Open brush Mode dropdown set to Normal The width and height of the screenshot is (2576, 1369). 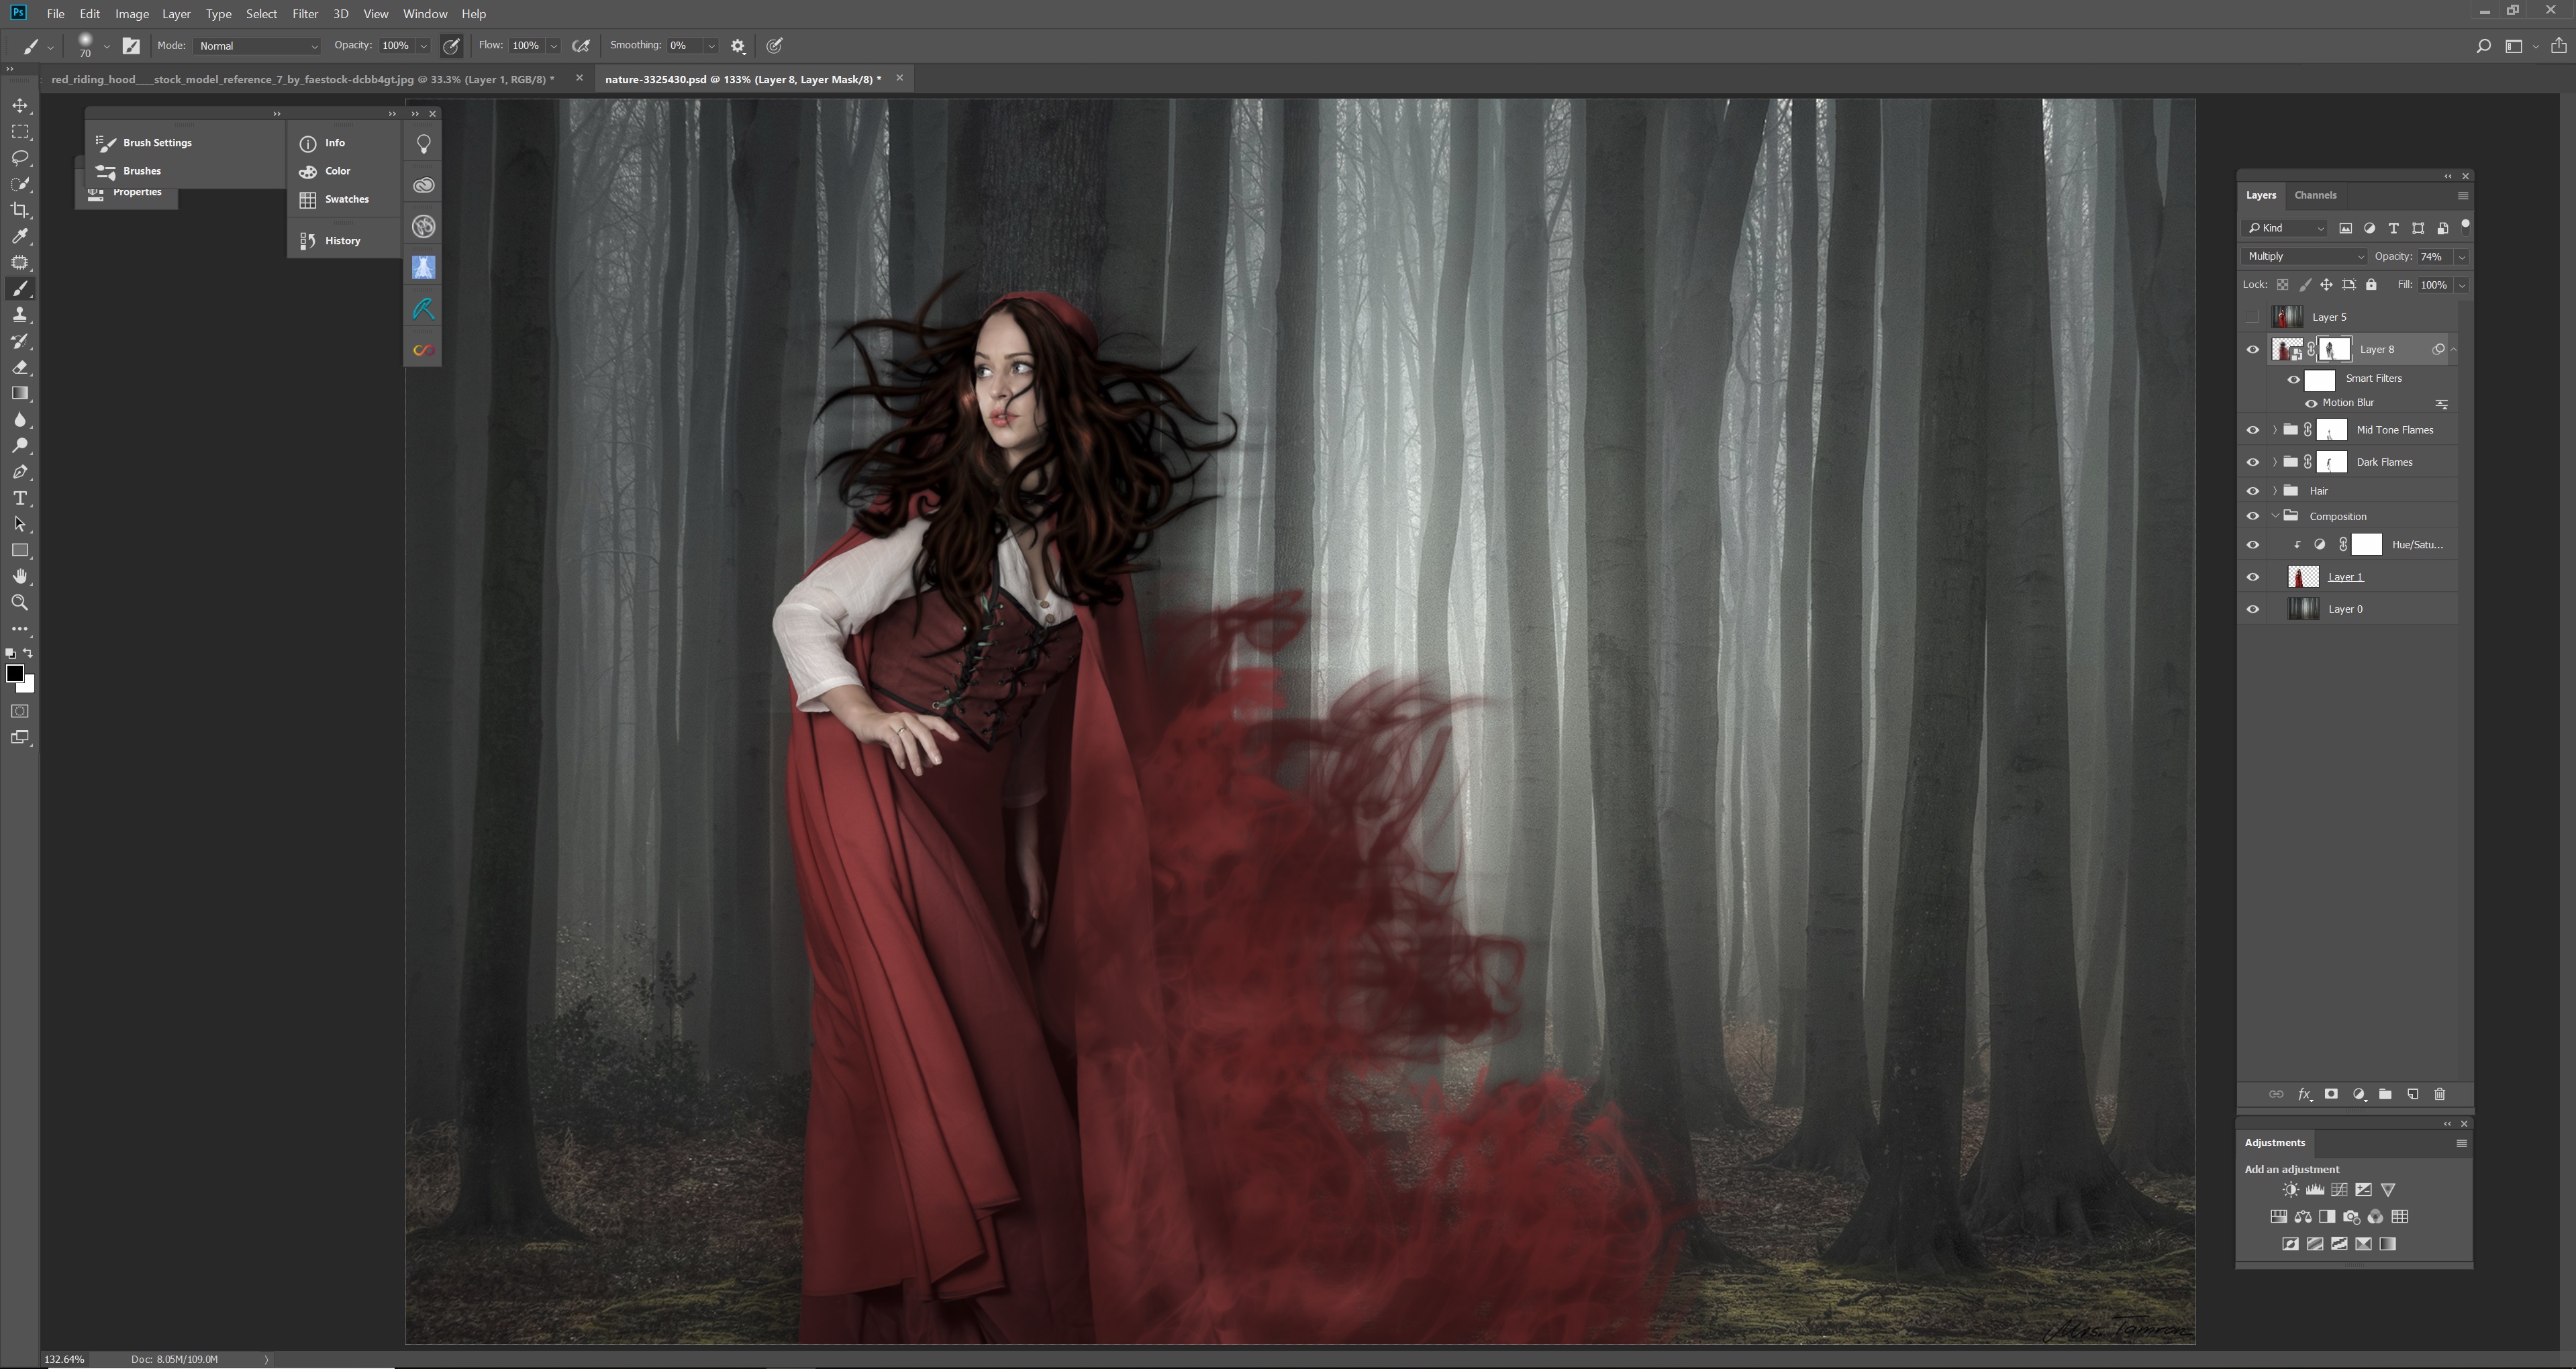[x=257, y=46]
